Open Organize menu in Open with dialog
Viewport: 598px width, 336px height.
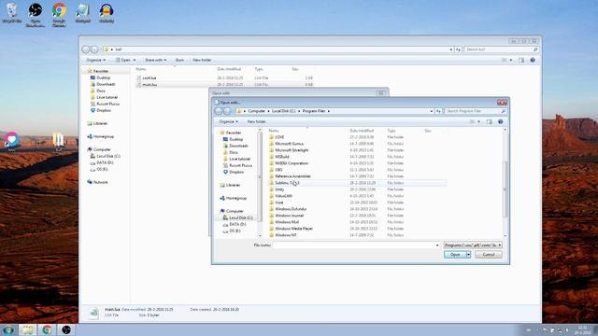pyautogui.click(x=228, y=121)
